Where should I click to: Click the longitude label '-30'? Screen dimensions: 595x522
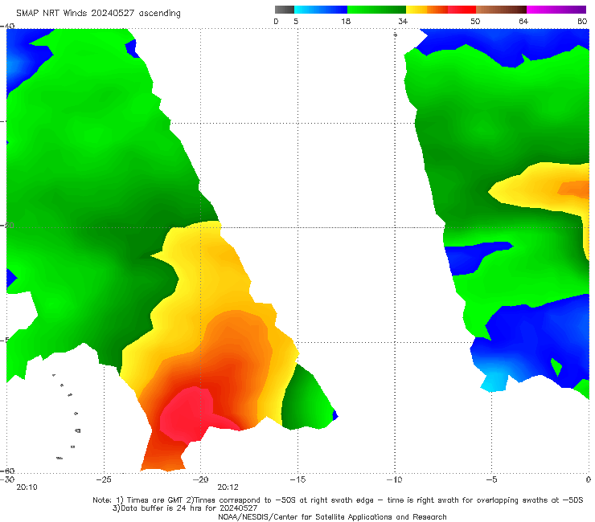click(6, 479)
